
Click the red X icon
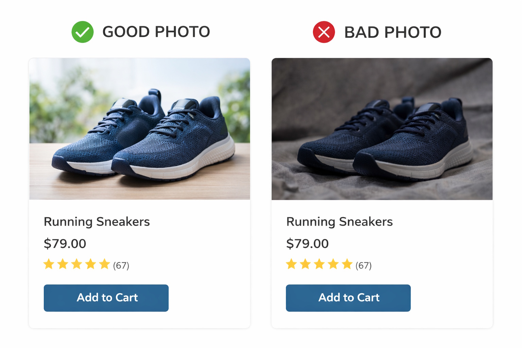tap(324, 32)
